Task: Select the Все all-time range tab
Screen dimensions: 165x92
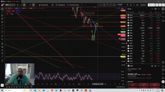Action: (x=28, y=87)
